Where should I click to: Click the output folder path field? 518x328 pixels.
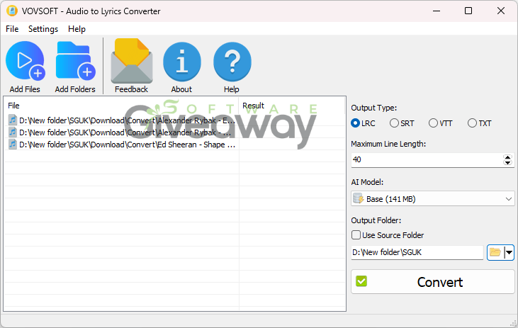(x=417, y=252)
